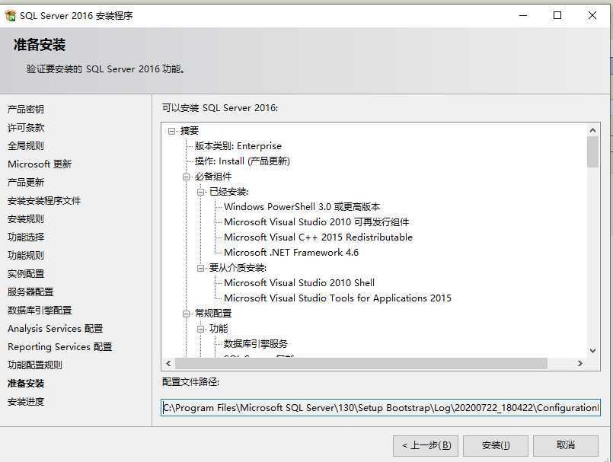This screenshot has width=613, height=462.
Task: Select 产品更新 step in sidebar
Action: [26, 182]
